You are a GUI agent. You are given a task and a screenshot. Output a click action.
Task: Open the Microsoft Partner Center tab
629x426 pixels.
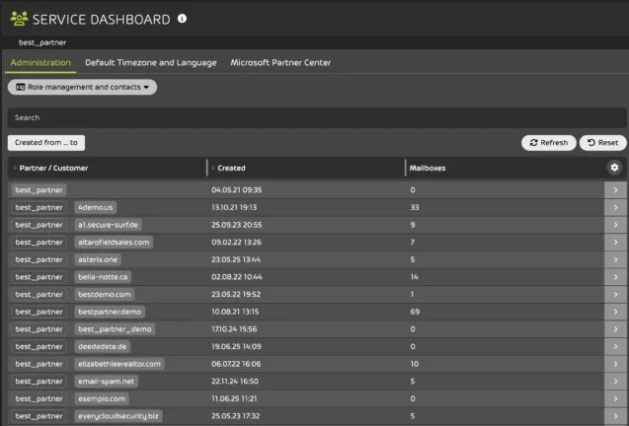tap(280, 62)
